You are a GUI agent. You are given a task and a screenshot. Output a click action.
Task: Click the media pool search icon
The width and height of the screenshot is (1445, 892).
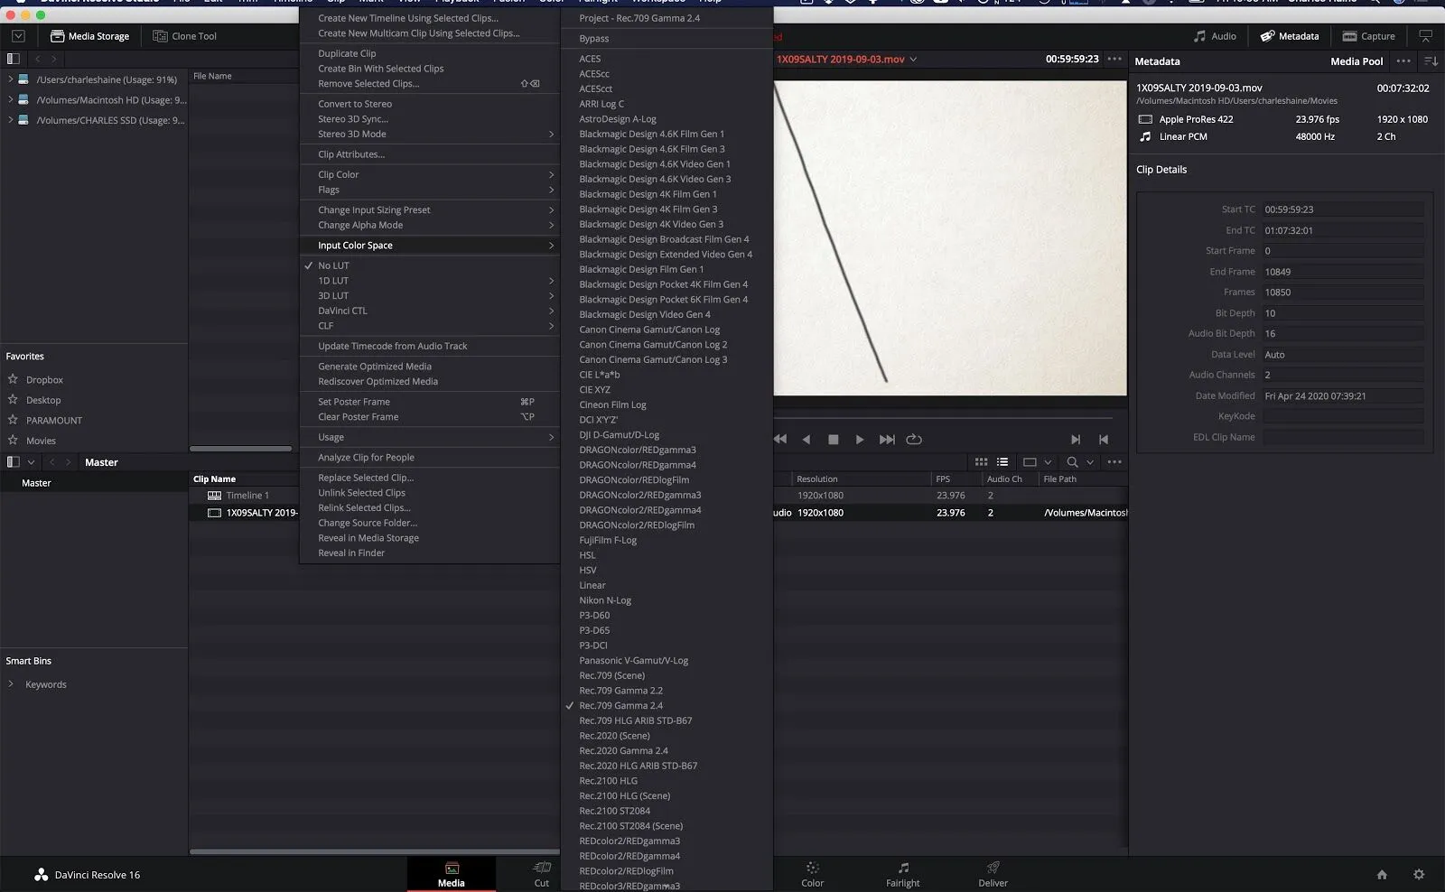1072,462
